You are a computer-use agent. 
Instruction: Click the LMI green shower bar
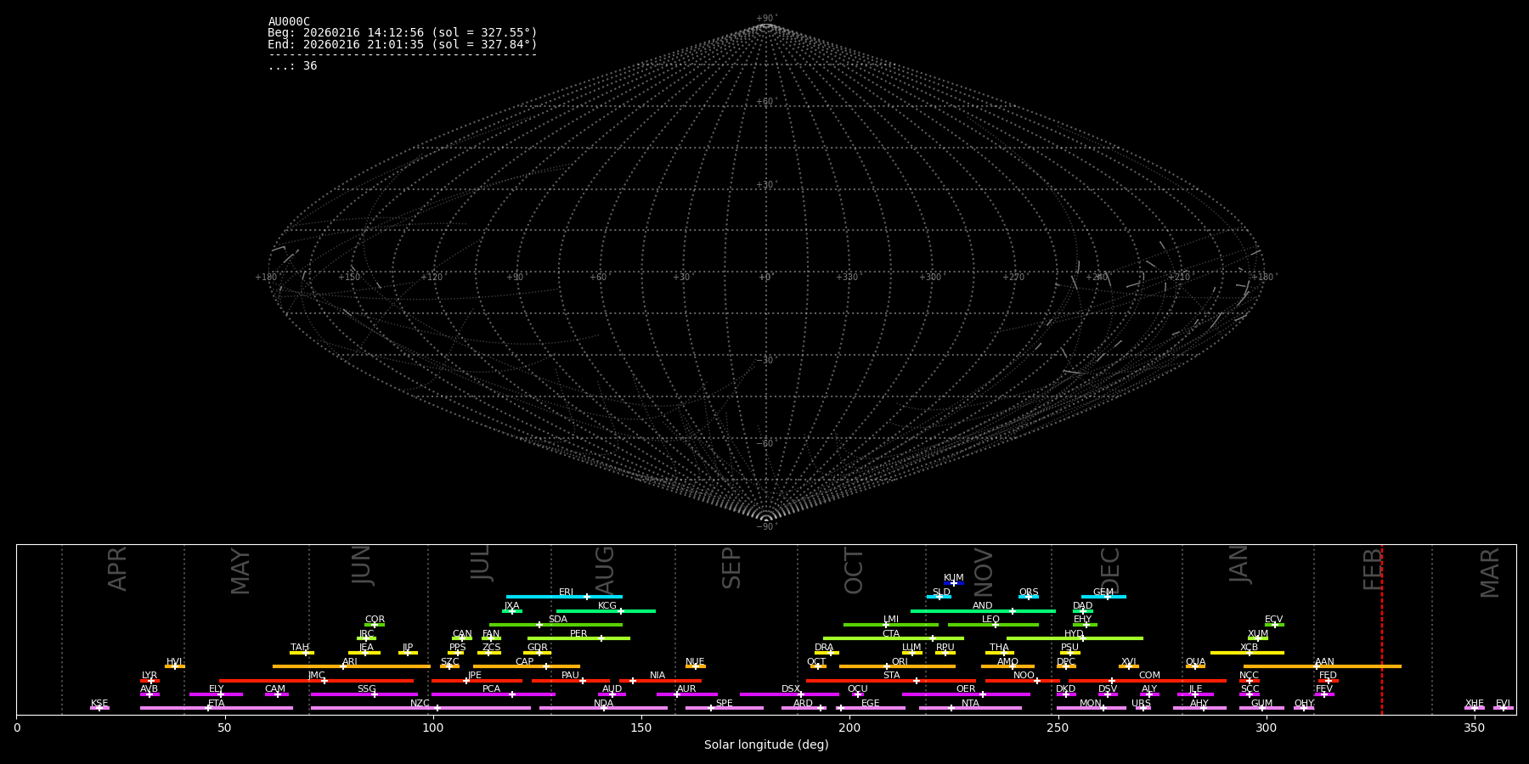[x=891, y=625]
